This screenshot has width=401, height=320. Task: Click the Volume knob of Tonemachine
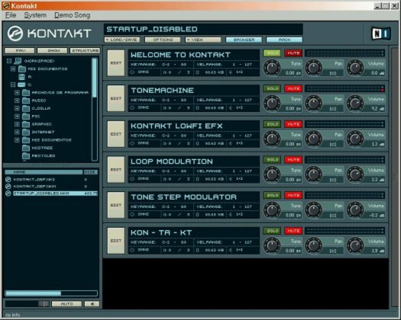[x=355, y=103]
